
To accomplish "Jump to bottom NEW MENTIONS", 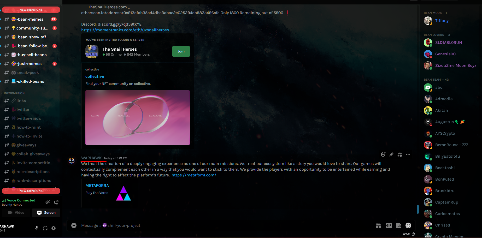I will (31, 191).
